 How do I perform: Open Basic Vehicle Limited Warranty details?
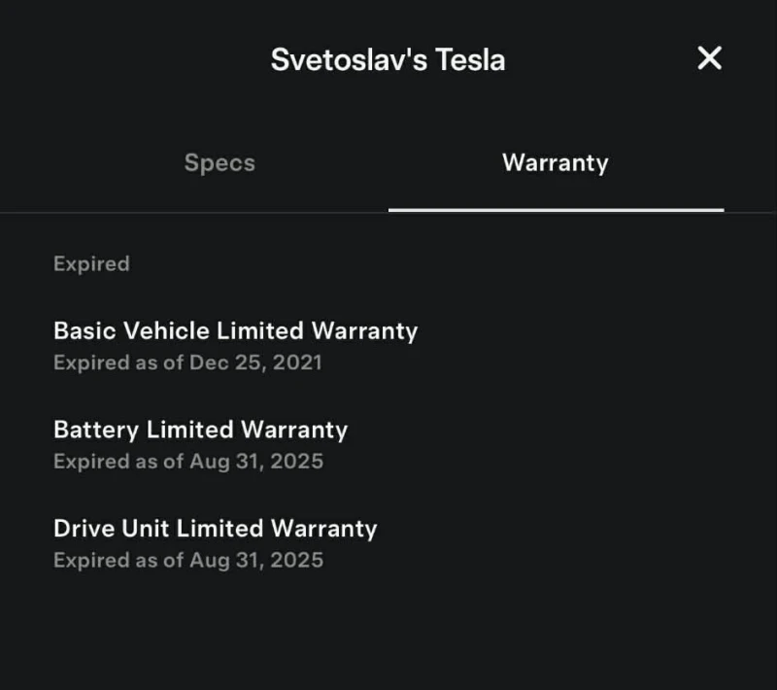(235, 330)
